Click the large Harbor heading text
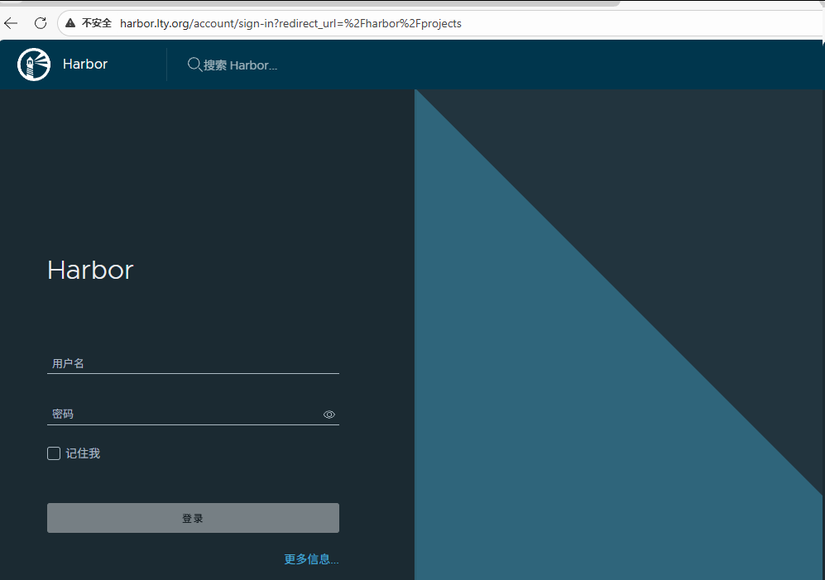 coord(90,270)
